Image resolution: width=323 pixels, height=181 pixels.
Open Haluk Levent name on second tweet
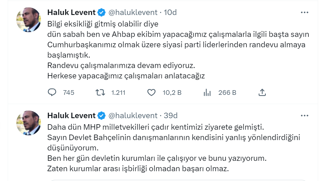coord(72,116)
